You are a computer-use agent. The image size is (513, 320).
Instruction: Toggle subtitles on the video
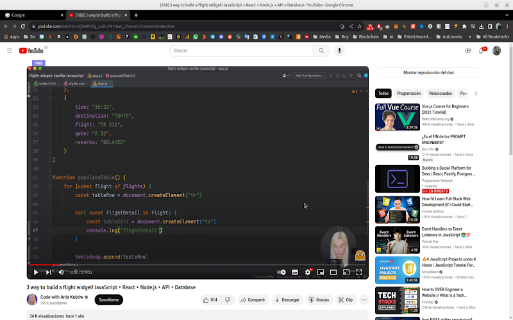tap(295, 272)
